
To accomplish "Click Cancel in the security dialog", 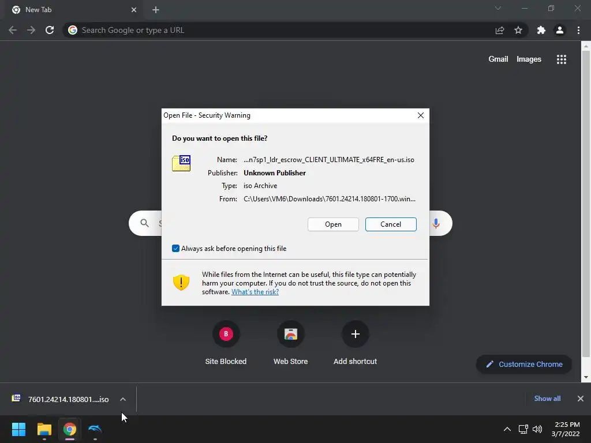I will [x=391, y=224].
